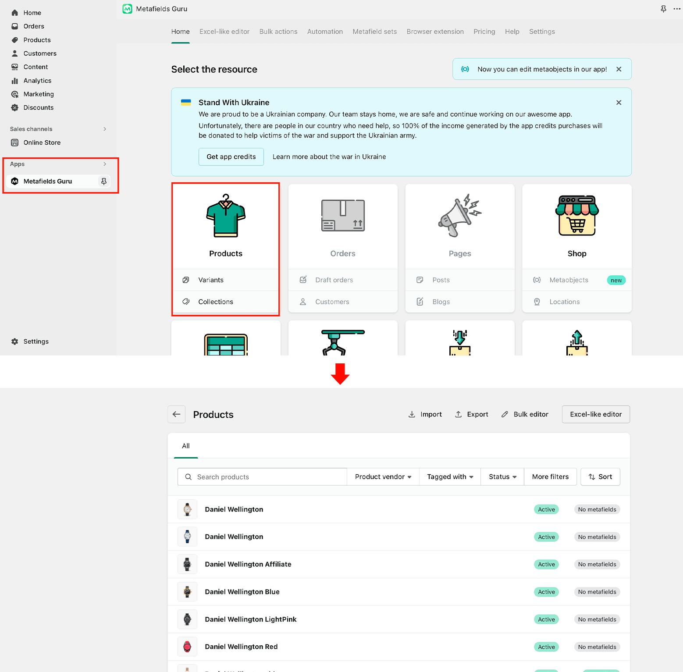Go to Customers in the sidebar

pos(40,53)
